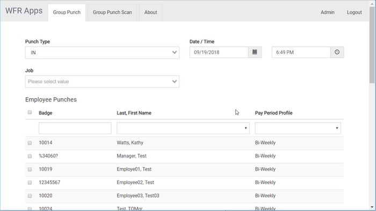Click the vertical scrollbar thumb

pyautogui.click(x=372, y=45)
